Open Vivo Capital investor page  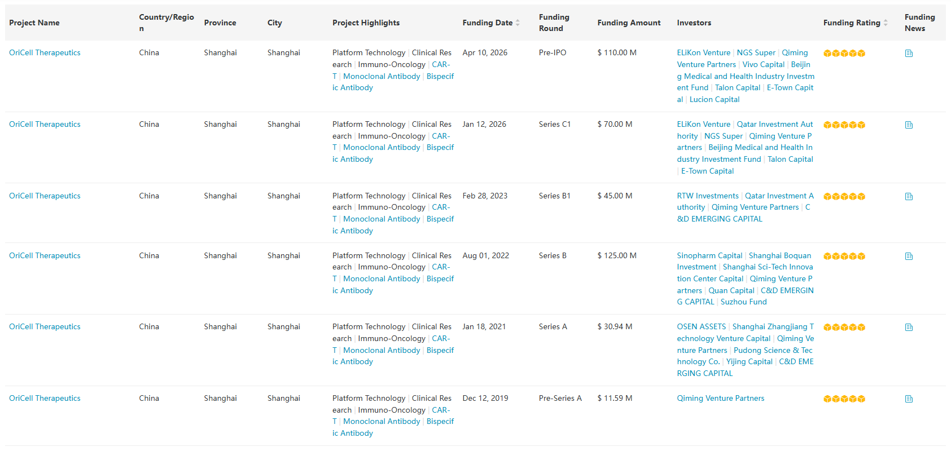pyautogui.click(x=763, y=65)
